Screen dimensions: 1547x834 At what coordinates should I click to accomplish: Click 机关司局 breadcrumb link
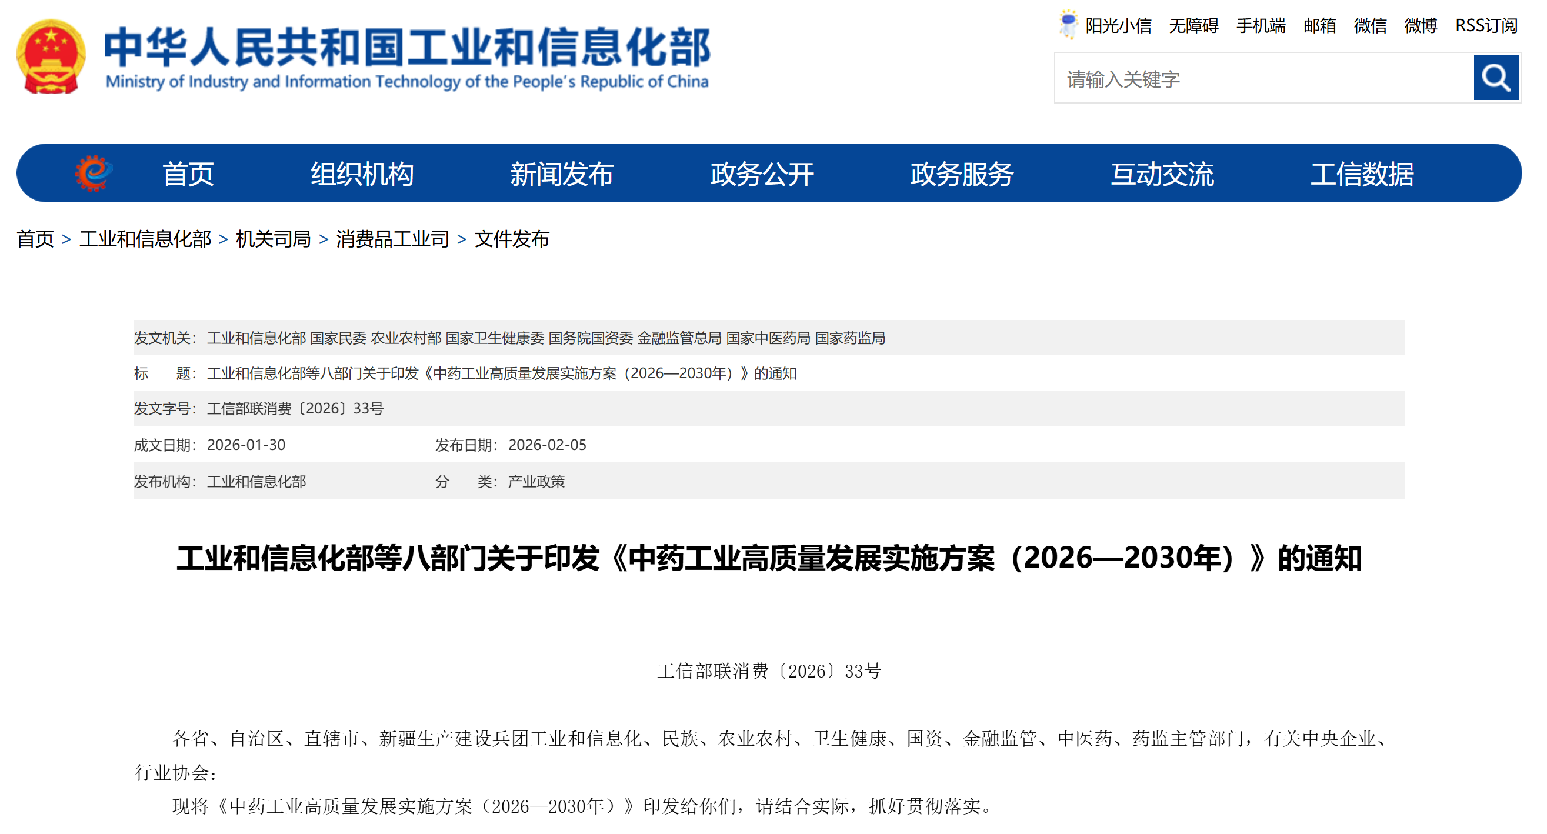pyautogui.click(x=274, y=239)
